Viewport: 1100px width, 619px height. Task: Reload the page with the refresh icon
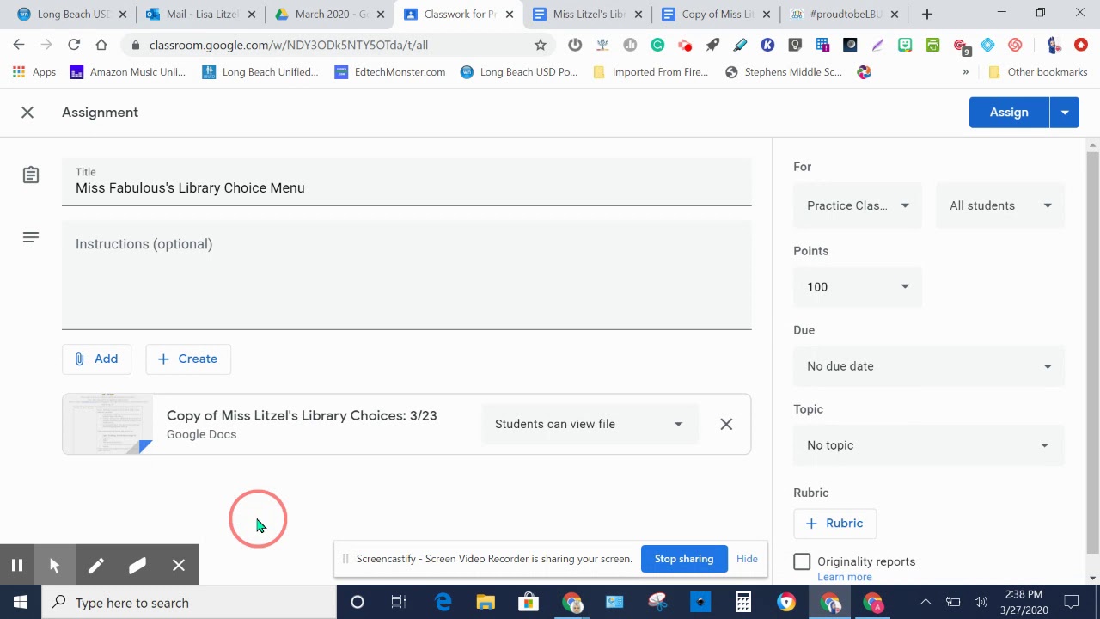click(x=74, y=45)
